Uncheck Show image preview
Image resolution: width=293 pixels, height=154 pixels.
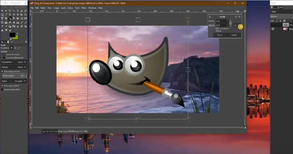(x=11, y=71)
